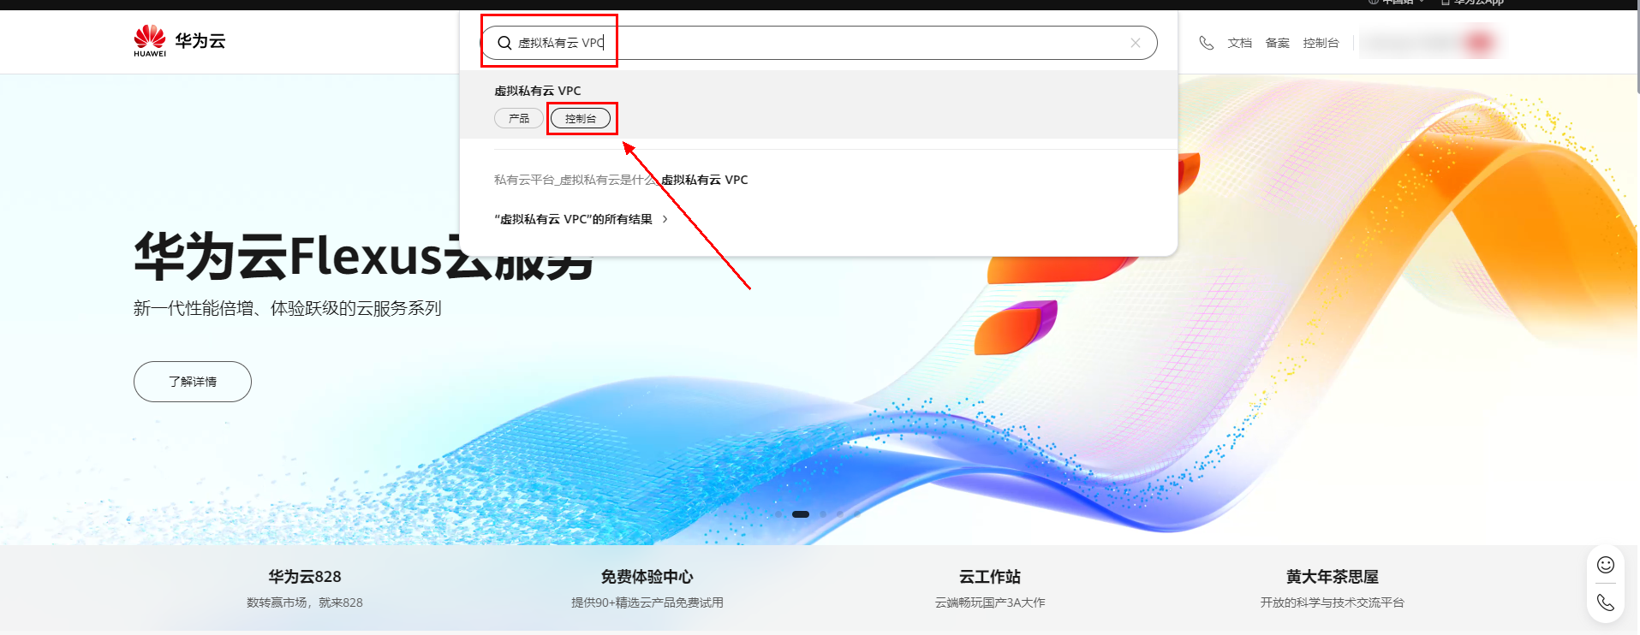Click the blurred user account area
Screen dimensions: 1640x635
(1430, 43)
